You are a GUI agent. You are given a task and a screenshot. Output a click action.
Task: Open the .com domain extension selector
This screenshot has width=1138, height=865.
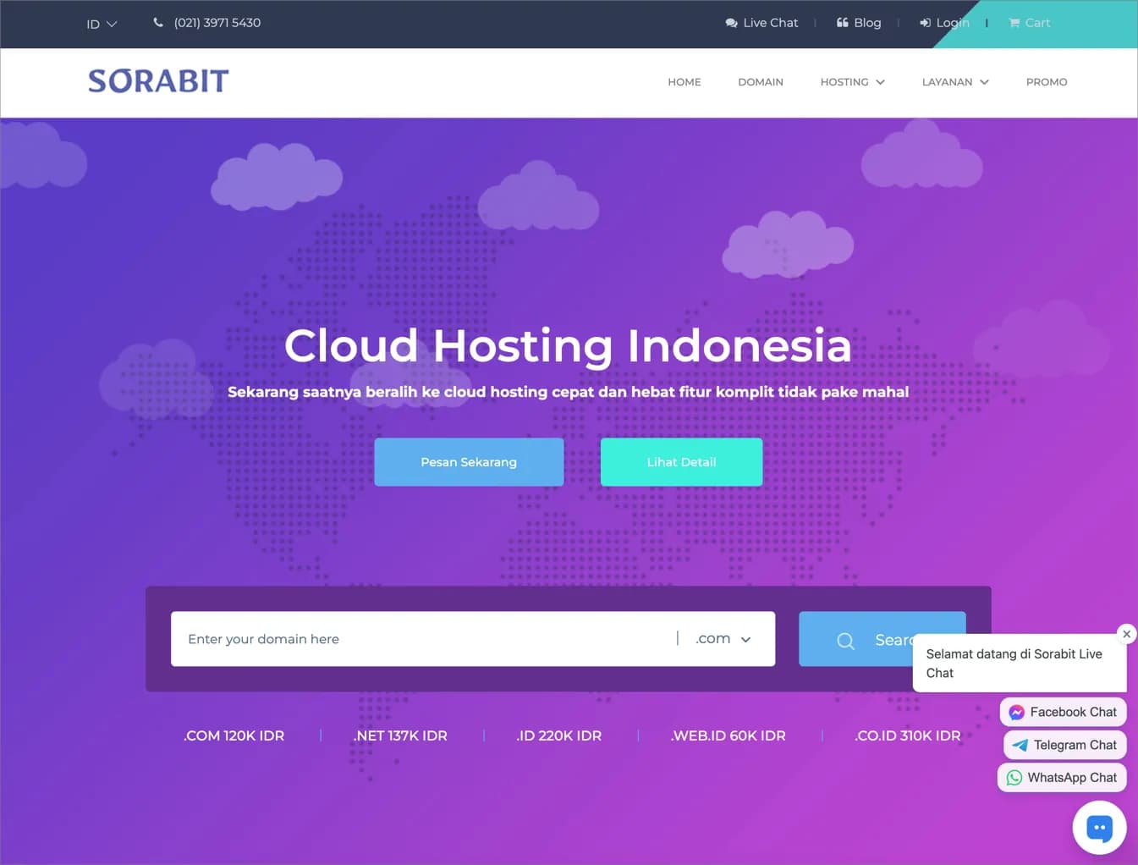[x=723, y=638]
